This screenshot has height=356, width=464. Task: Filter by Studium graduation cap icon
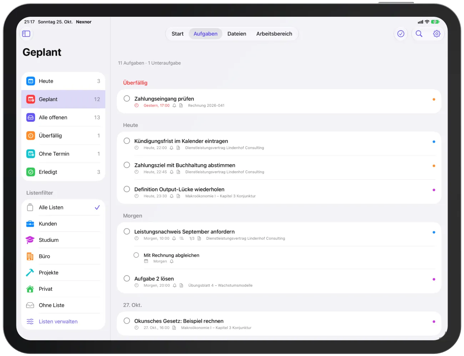[x=30, y=240]
